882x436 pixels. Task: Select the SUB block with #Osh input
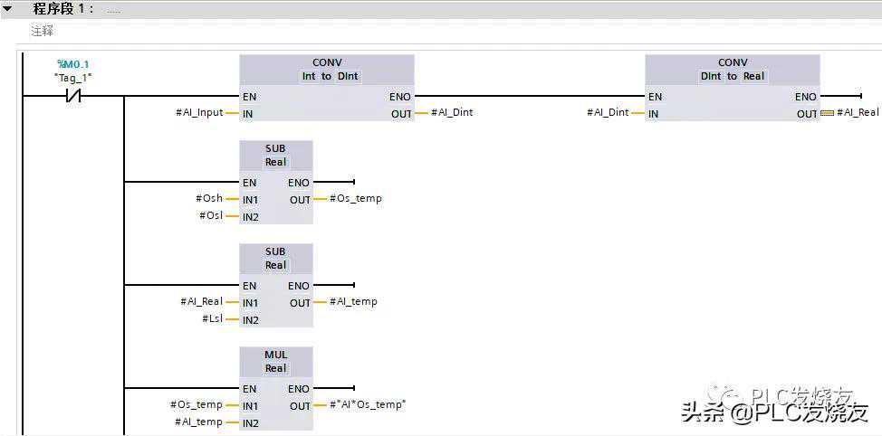pyautogui.click(x=275, y=155)
